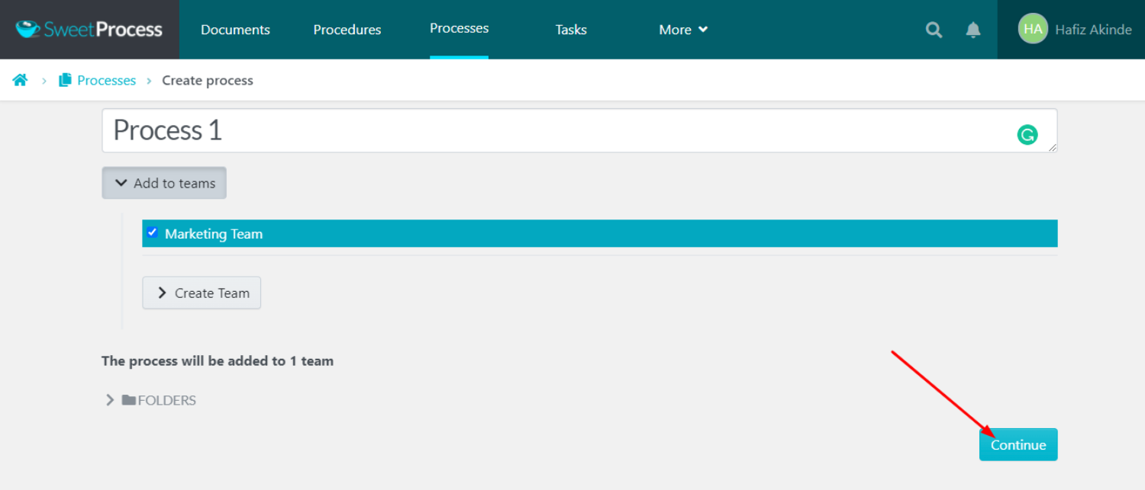Collapse the Add to teams dropdown
Viewport: 1145px width, 490px height.
[164, 183]
